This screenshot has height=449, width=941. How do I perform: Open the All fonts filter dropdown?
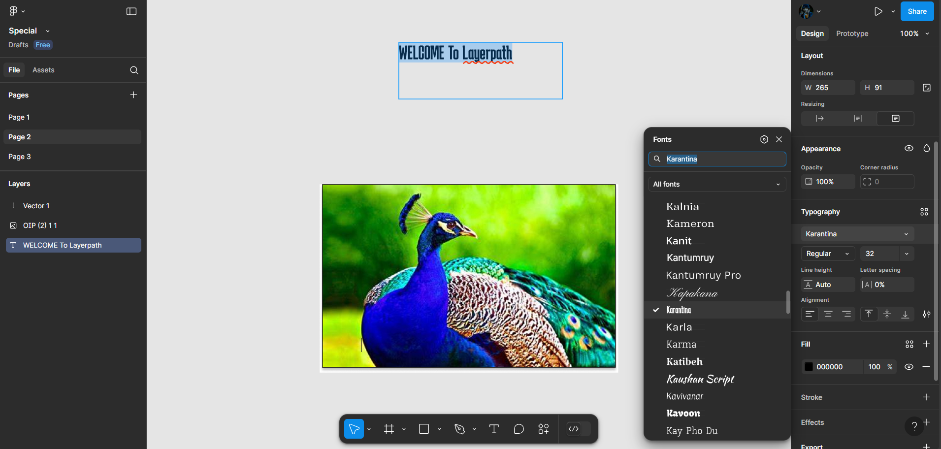pyautogui.click(x=716, y=184)
